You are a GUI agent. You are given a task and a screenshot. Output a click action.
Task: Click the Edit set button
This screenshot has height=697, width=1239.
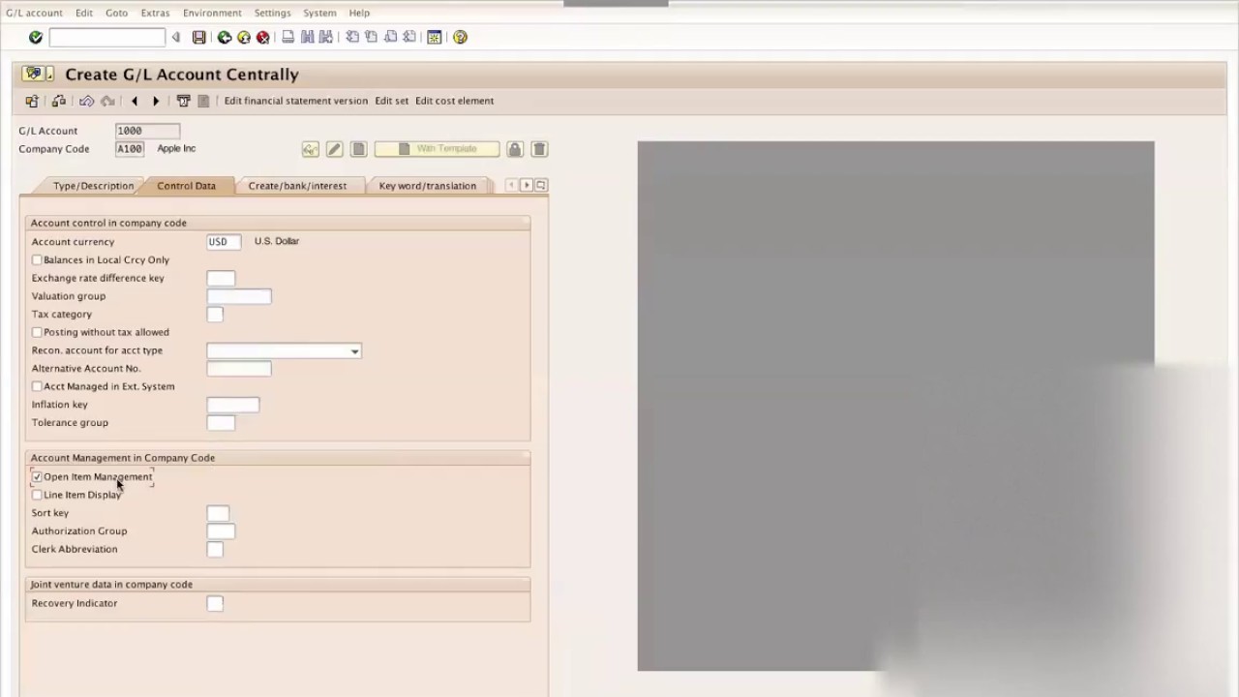(x=392, y=101)
